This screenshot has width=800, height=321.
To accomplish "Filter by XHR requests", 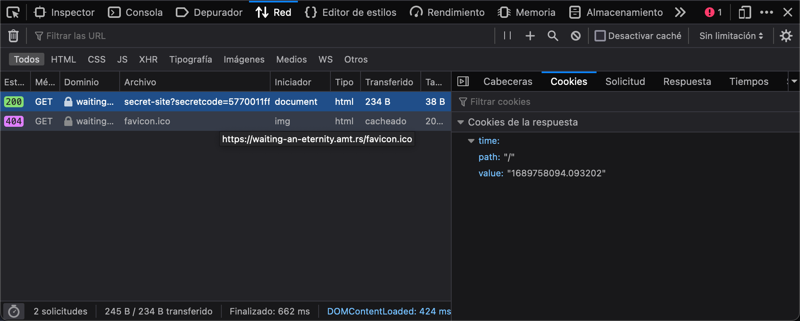I will (149, 59).
